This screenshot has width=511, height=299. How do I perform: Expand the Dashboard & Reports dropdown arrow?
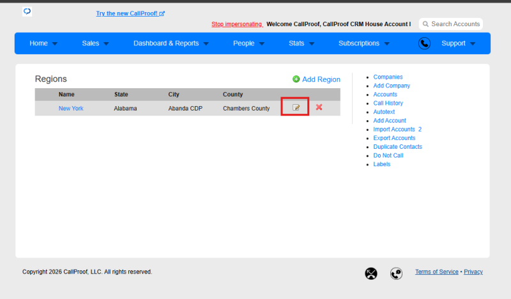(206, 43)
